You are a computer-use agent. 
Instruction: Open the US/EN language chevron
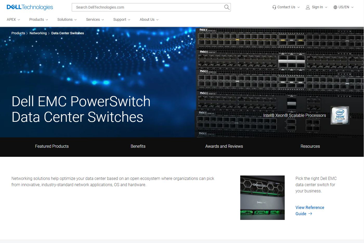pyautogui.click(x=352, y=7)
